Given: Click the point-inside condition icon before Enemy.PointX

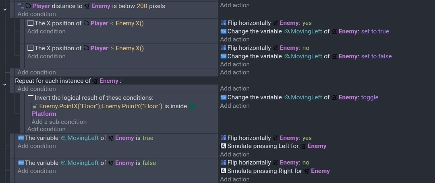Looking at the screenshot, I should (x=35, y=106).
